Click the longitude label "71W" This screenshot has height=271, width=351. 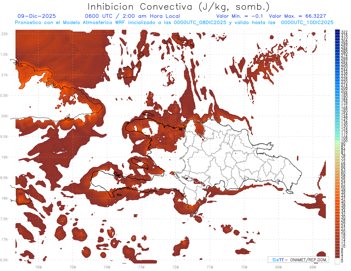click(x=210, y=267)
